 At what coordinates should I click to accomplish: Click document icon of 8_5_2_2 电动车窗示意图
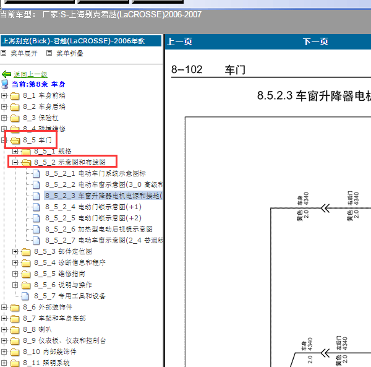pyautogui.click(x=36, y=184)
